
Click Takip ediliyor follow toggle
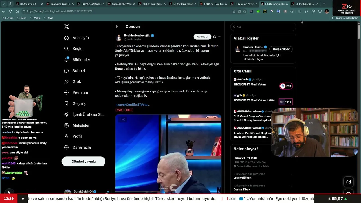(x=281, y=49)
